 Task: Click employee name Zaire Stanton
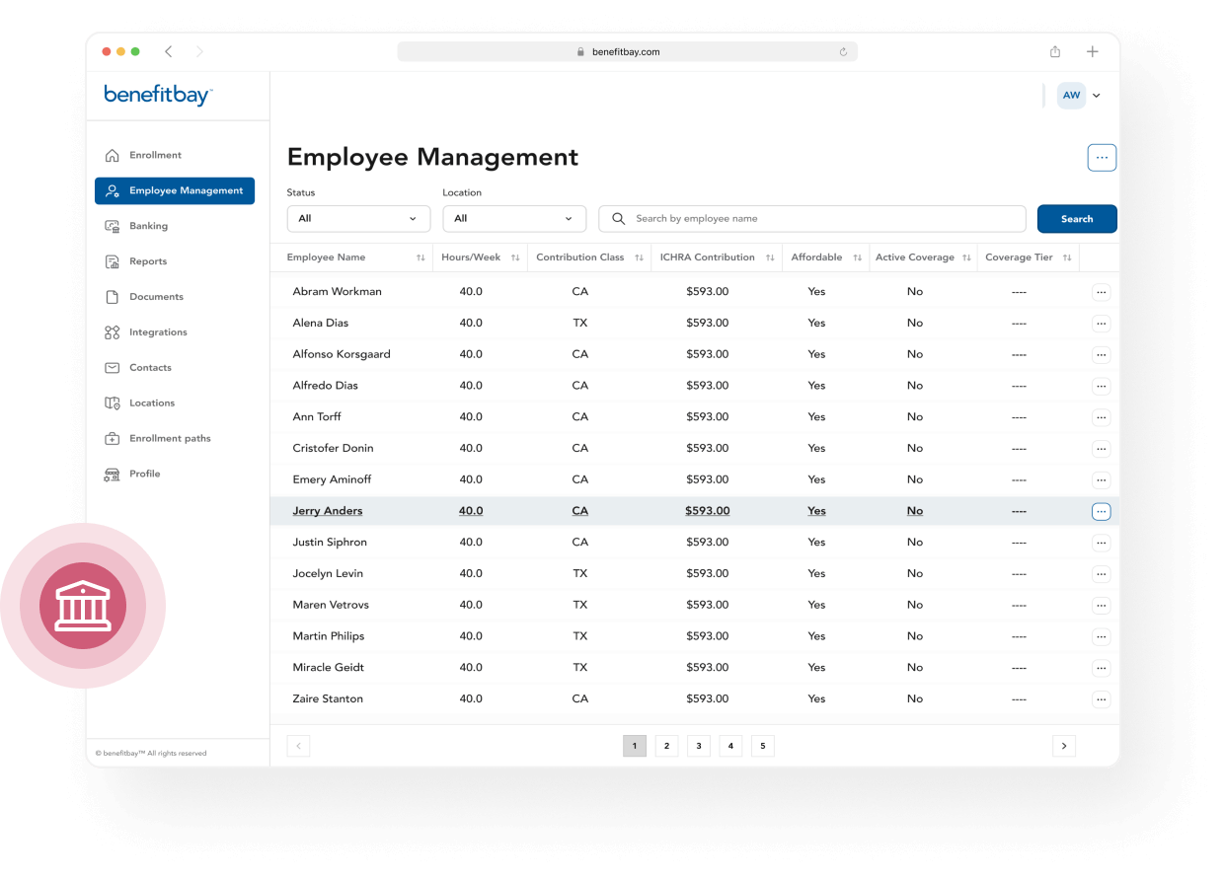click(328, 698)
